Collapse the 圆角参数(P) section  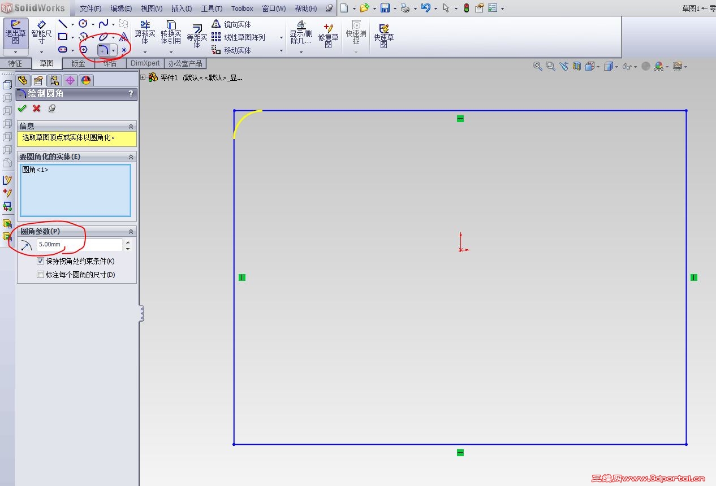[131, 231]
